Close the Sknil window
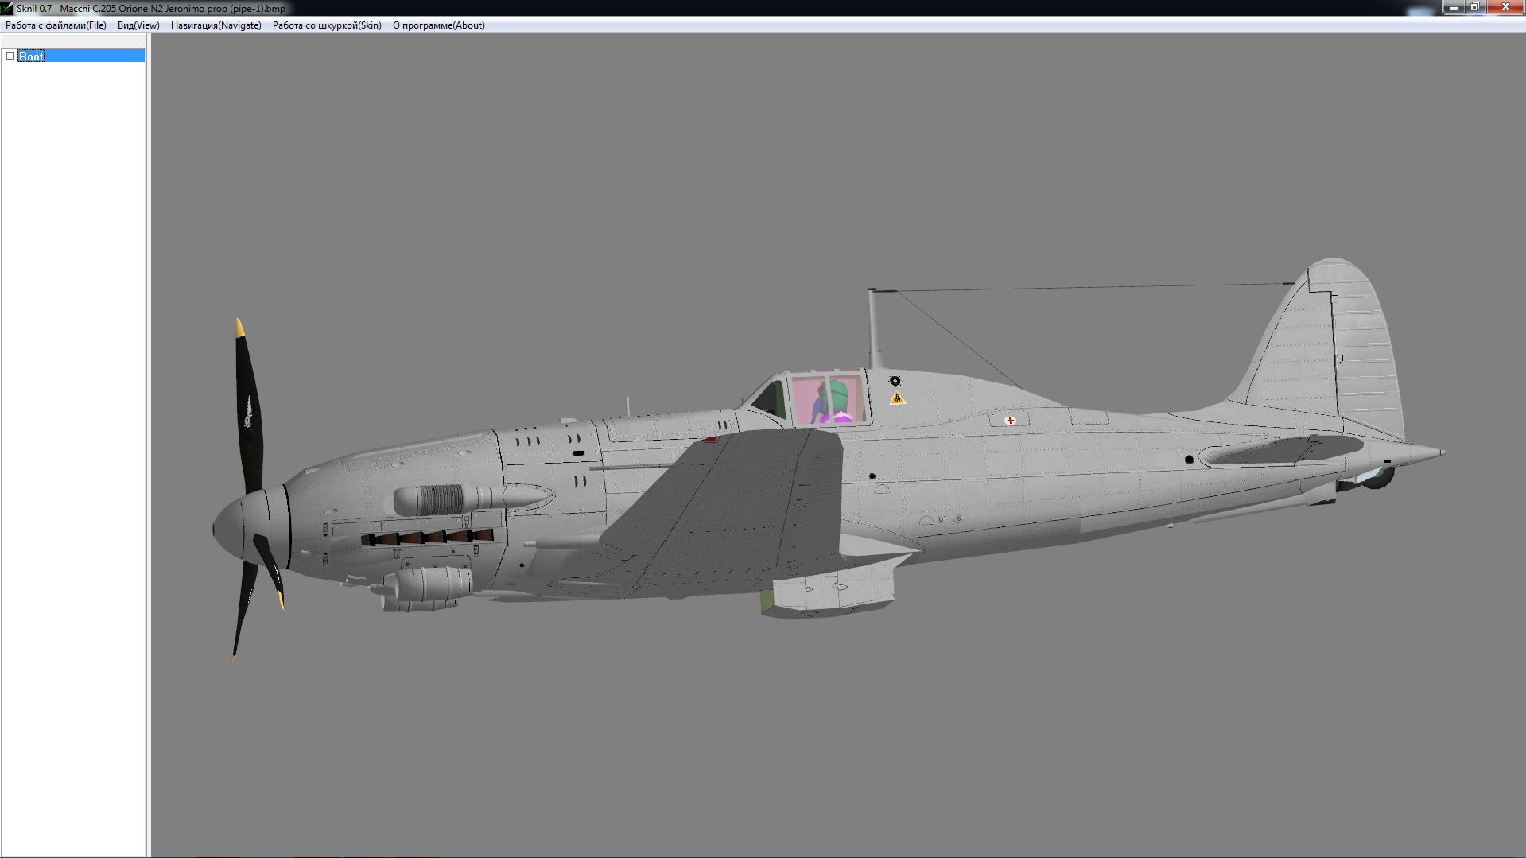The image size is (1526, 858). click(x=1505, y=7)
